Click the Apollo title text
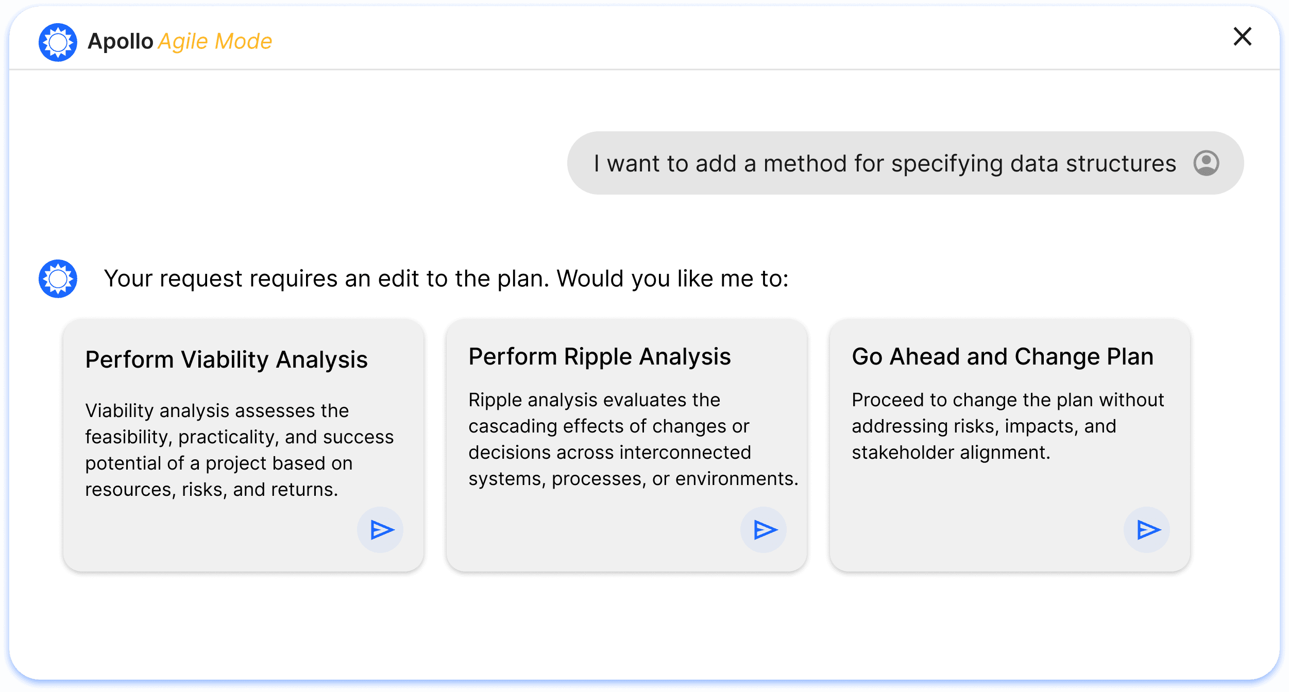The width and height of the screenshot is (1289, 692). click(121, 41)
